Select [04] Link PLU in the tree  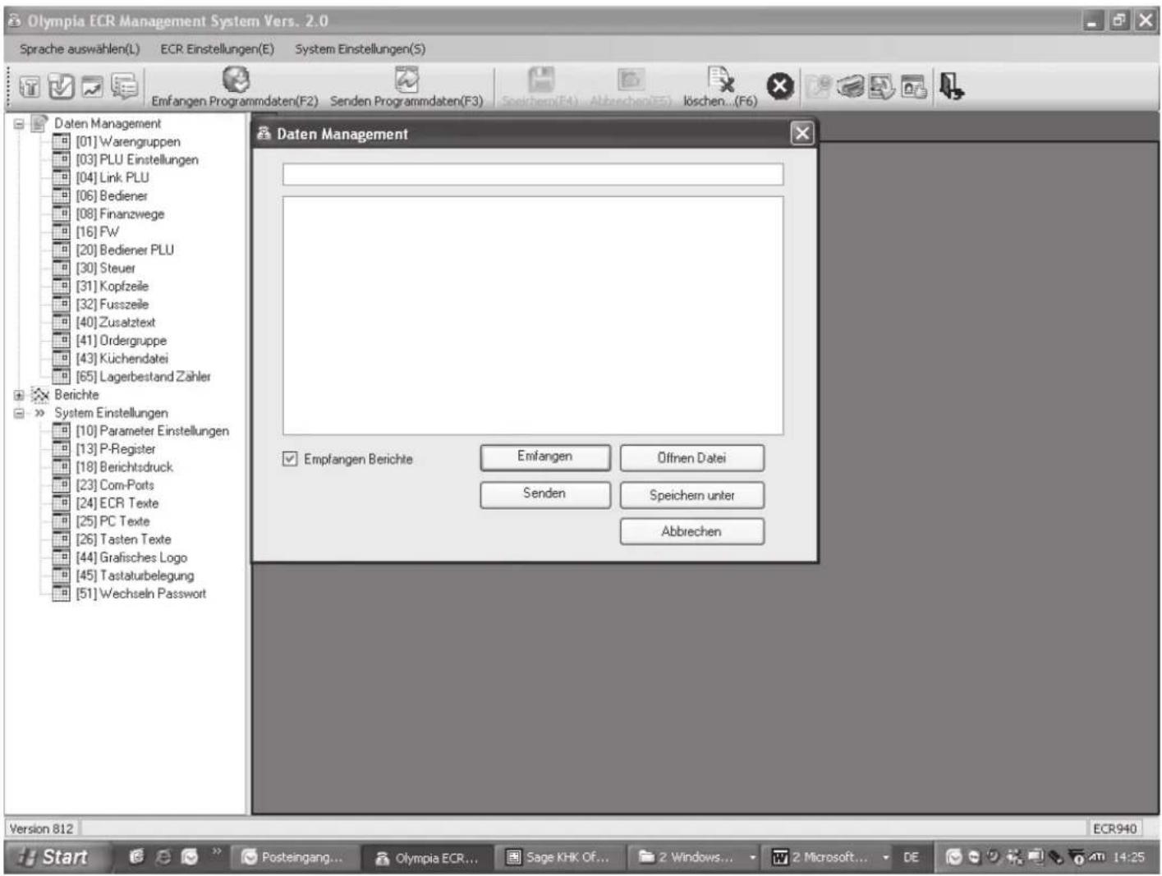(x=113, y=178)
